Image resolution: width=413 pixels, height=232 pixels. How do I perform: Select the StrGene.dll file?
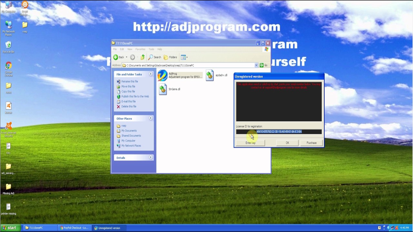click(x=169, y=89)
